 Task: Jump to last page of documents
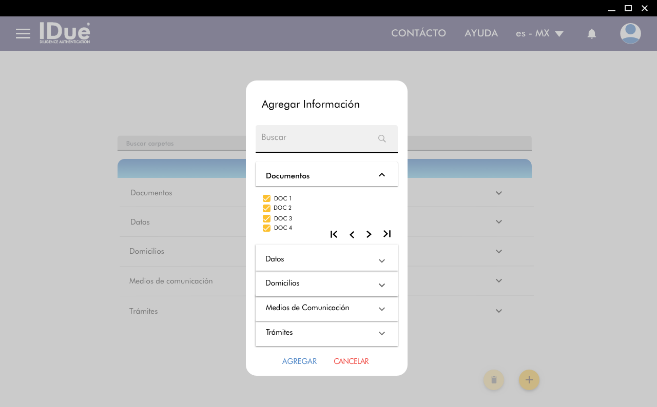[x=387, y=234]
